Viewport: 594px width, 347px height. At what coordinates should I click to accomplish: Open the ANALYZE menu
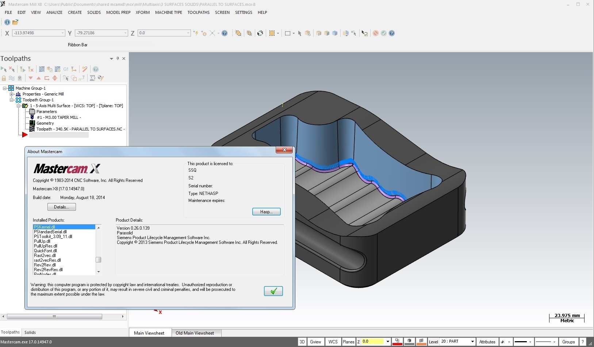click(54, 12)
